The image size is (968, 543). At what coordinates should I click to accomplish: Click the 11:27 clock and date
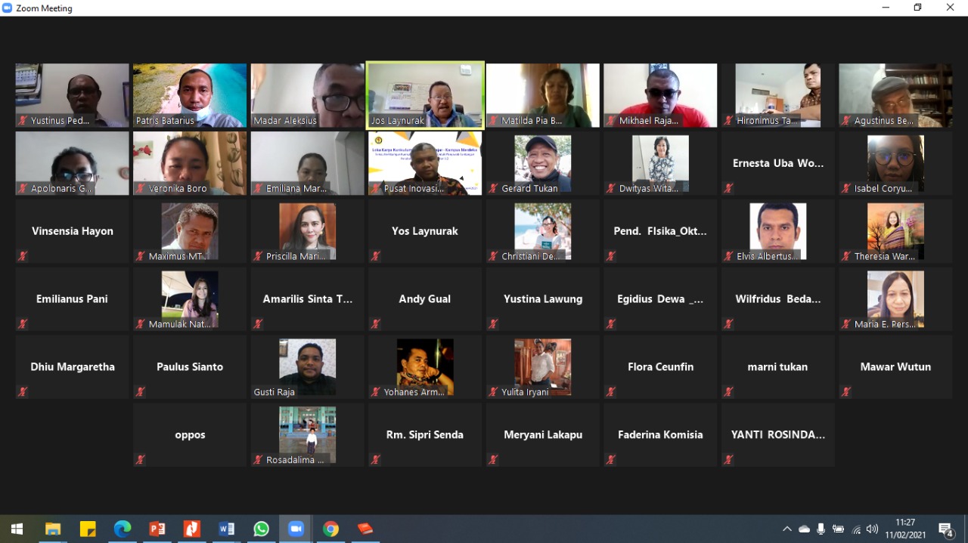click(x=904, y=529)
